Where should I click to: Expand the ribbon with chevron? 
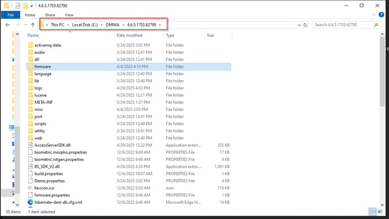point(374,15)
